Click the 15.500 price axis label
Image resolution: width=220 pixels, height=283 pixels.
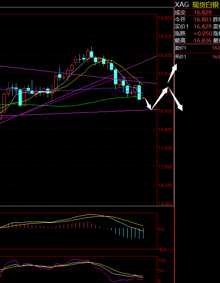(x=165, y=148)
